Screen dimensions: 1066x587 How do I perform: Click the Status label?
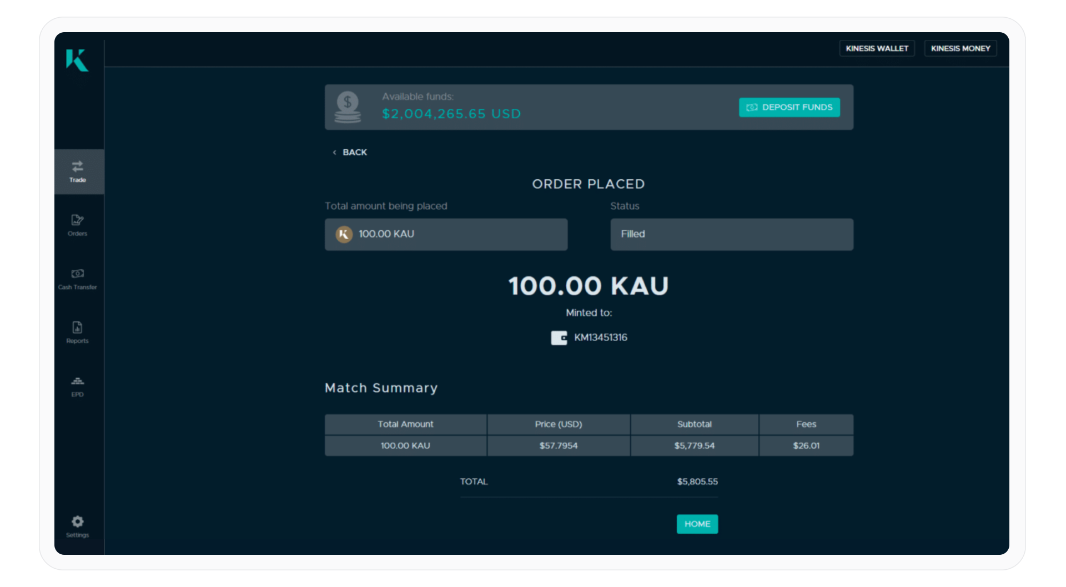[625, 206]
